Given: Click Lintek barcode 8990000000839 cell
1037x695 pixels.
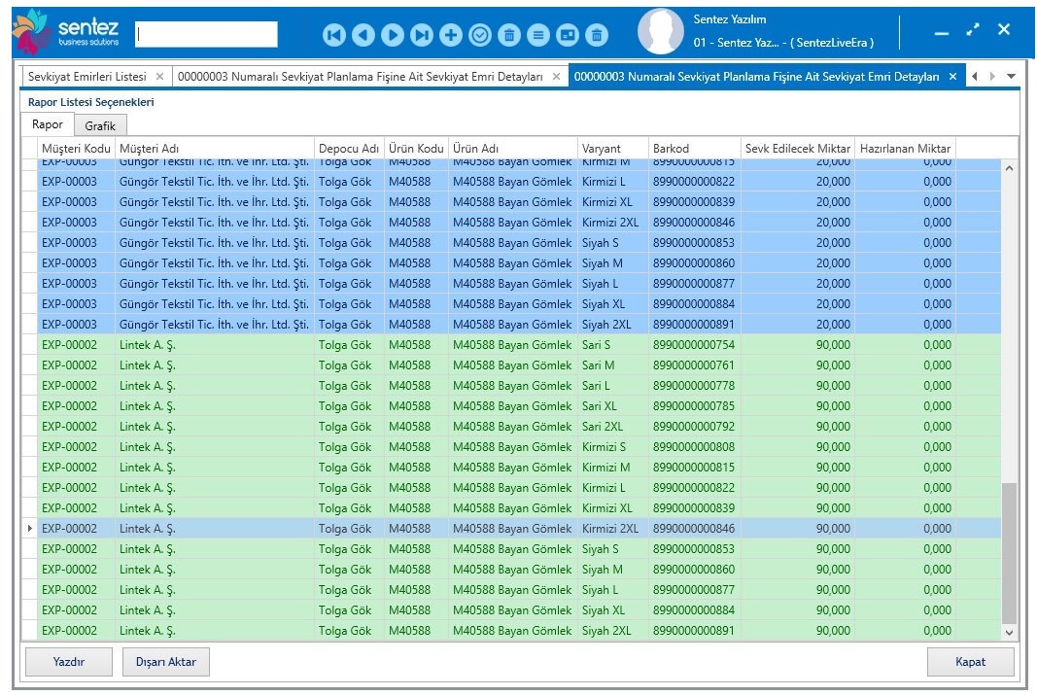Looking at the screenshot, I should (695, 507).
